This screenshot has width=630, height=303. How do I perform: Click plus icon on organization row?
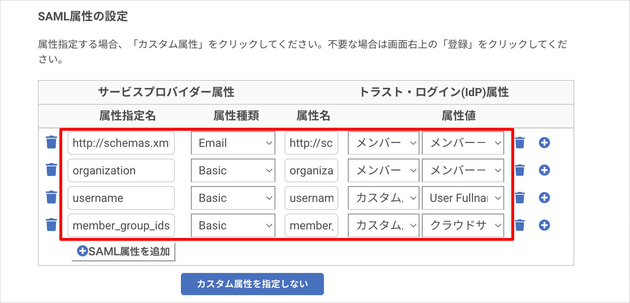544,170
